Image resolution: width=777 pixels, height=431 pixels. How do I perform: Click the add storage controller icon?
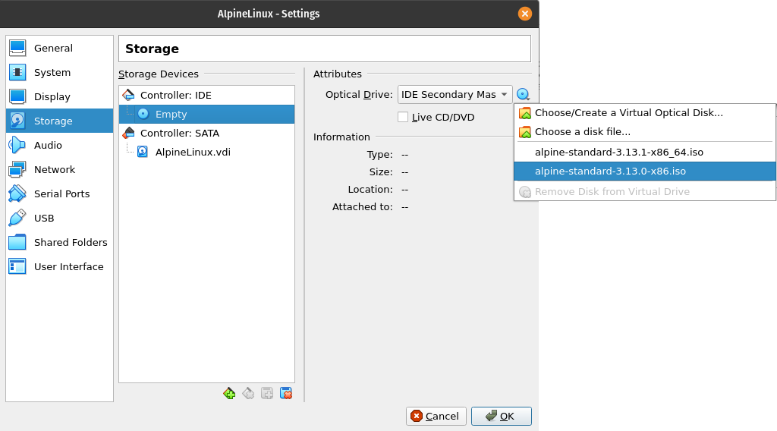[x=229, y=393]
